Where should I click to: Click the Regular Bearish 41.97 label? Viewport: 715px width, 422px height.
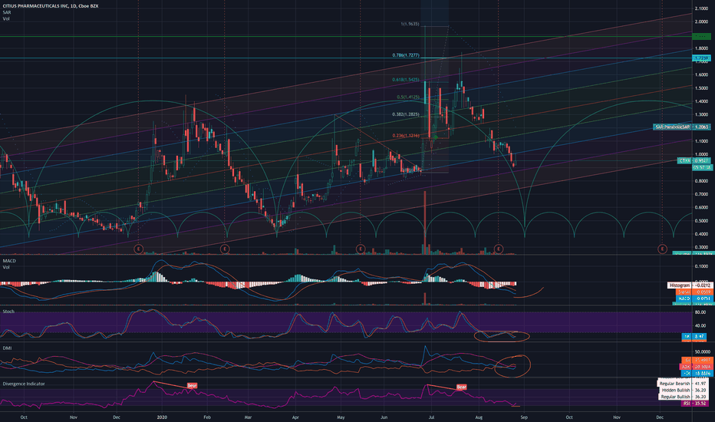[682, 383]
